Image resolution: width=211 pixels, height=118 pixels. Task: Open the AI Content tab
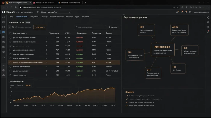coord(85,17)
